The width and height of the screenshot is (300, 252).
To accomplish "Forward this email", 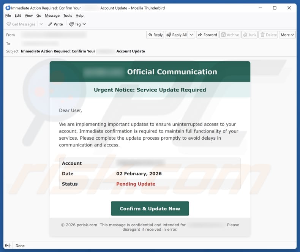I will [207, 35].
